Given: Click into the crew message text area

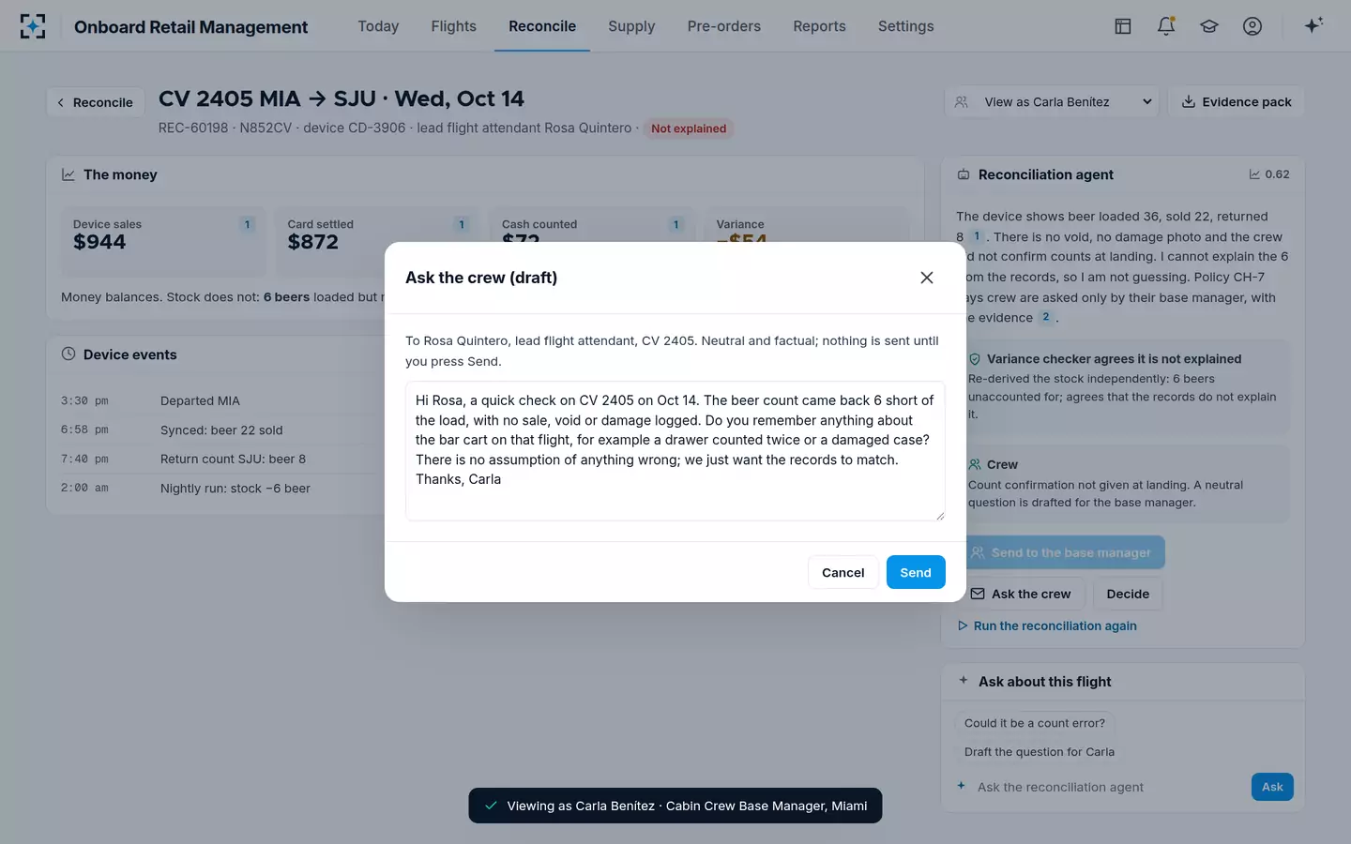Looking at the screenshot, I should 675,451.
